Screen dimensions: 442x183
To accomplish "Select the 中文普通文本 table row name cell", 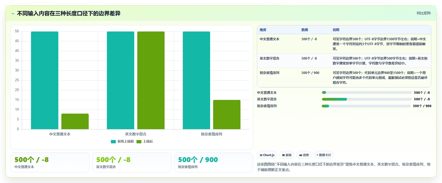I will click(269, 39).
